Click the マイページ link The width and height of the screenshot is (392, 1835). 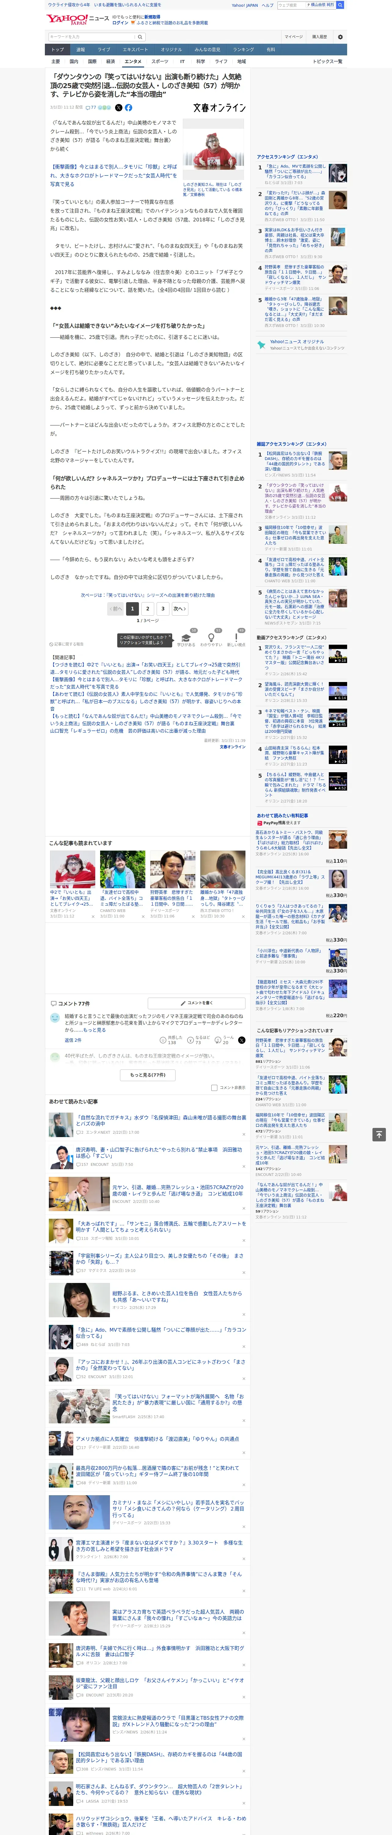point(293,36)
